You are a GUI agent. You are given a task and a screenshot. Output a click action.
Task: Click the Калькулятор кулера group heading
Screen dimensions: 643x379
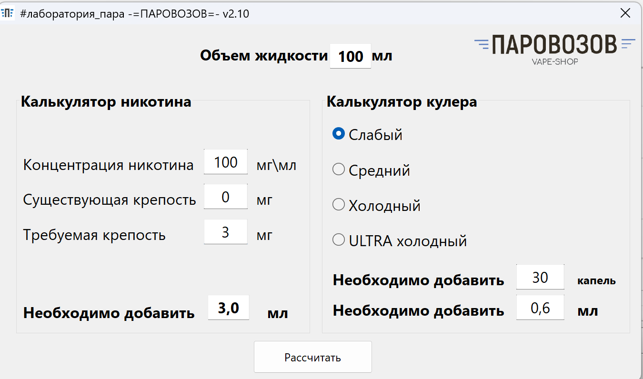point(402,101)
